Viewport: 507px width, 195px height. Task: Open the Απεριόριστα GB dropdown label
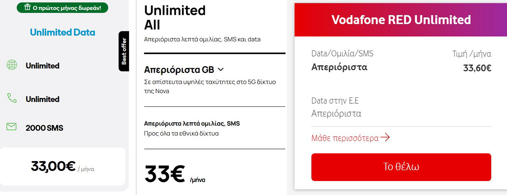[x=179, y=70]
